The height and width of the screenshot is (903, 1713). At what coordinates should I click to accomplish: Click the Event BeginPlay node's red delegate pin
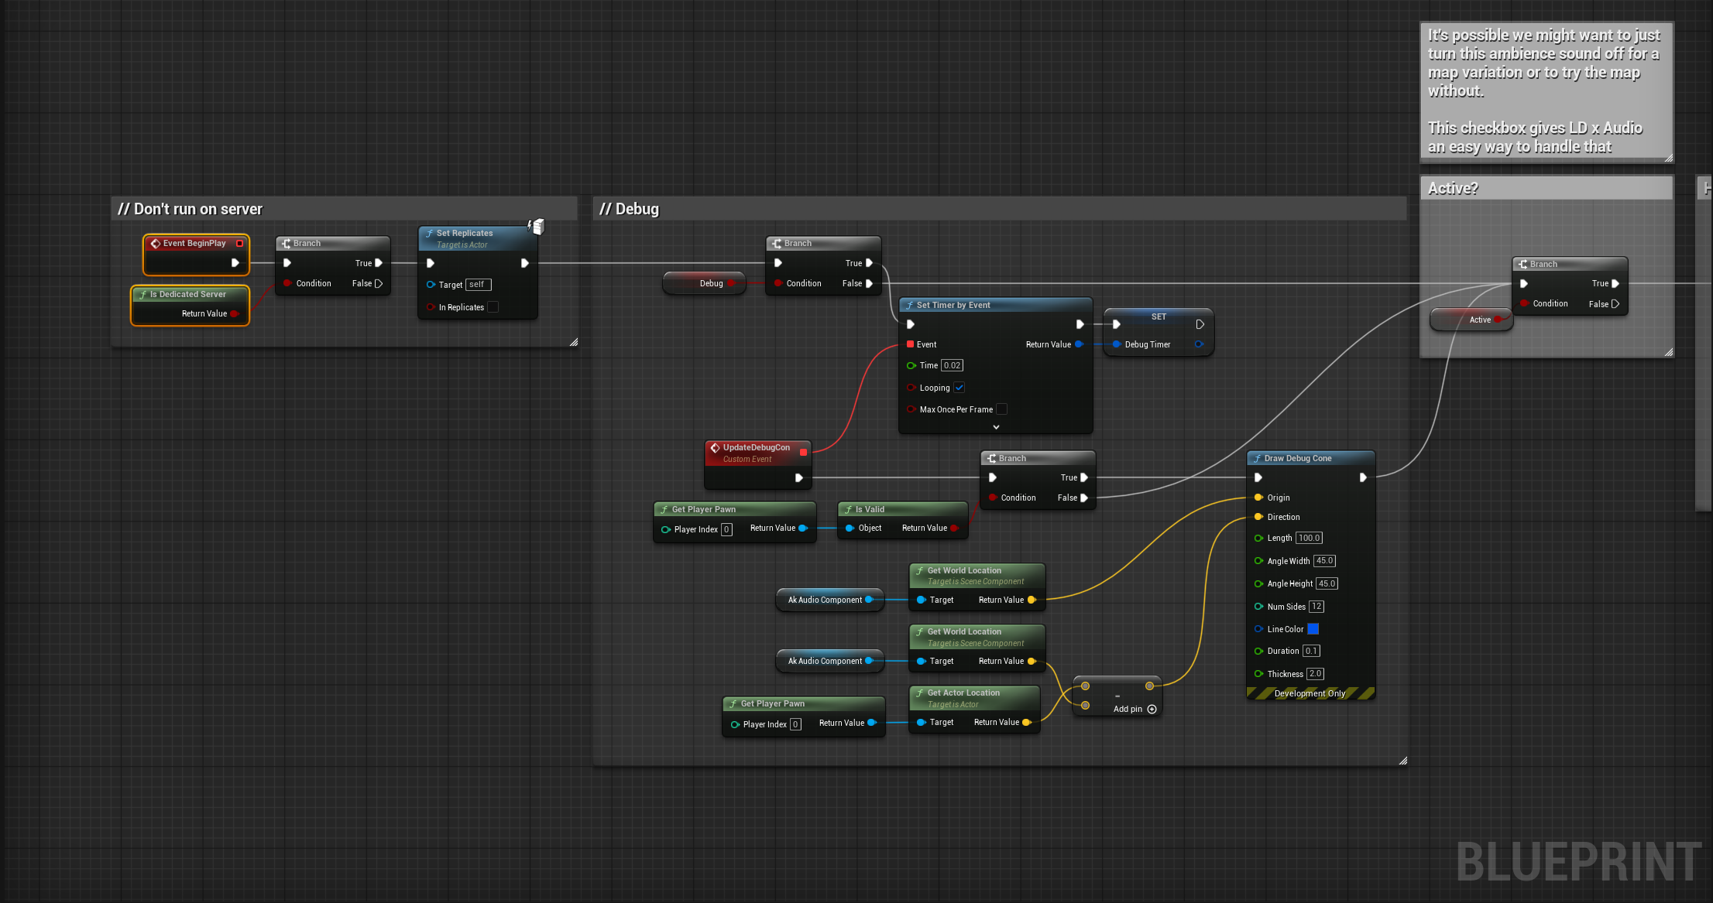coord(239,243)
